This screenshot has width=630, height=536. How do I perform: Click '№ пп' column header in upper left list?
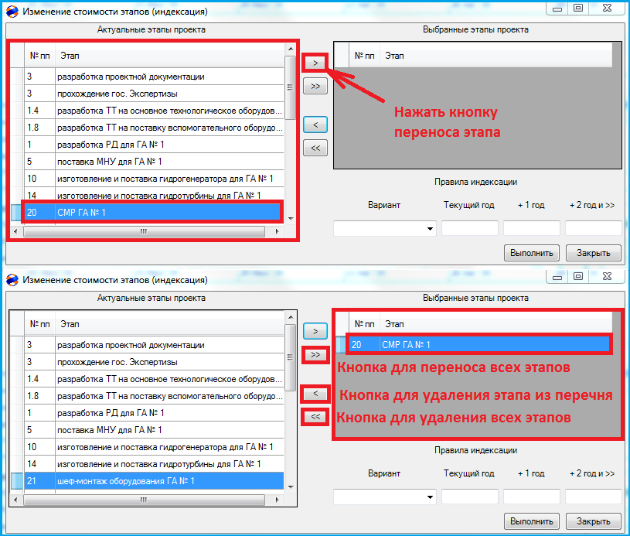coord(39,56)
